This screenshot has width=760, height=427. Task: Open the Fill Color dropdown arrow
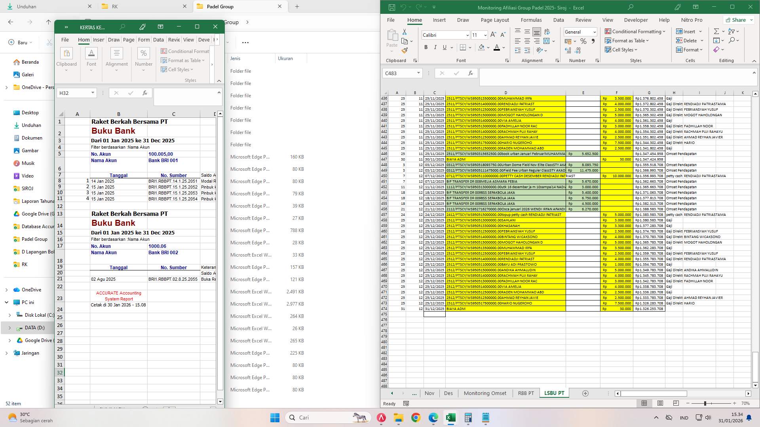(488, 47)
